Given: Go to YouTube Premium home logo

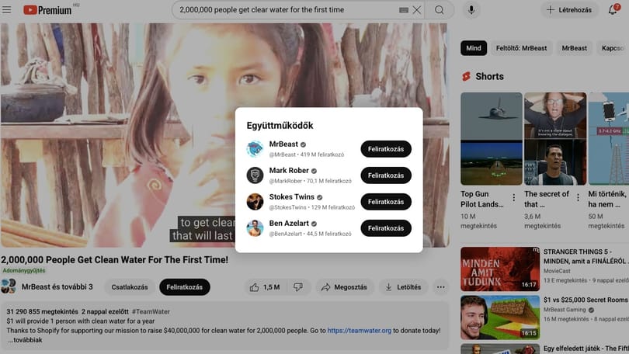Looking at the screenshot, I should point(47,10).
